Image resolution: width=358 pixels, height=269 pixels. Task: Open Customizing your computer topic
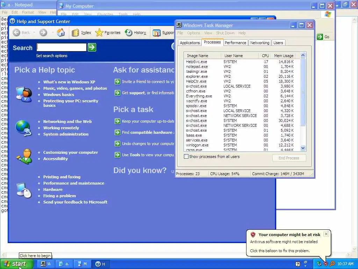(71, 152)
